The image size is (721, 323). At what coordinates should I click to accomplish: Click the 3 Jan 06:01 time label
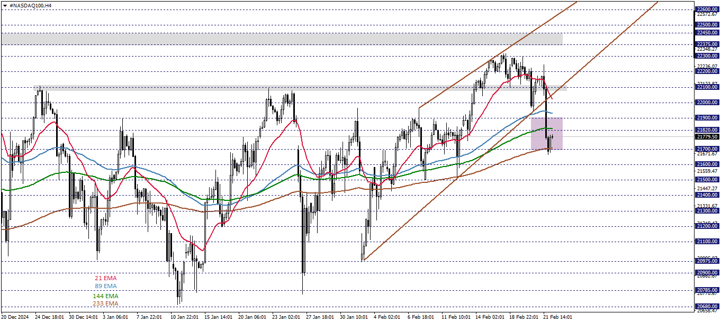coord(116,317)
